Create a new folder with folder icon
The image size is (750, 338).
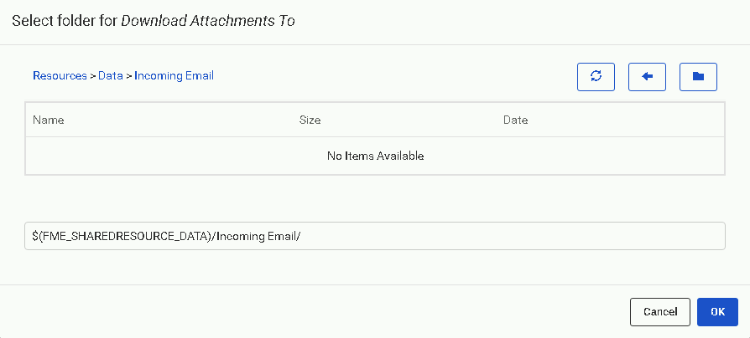(698, 76)
